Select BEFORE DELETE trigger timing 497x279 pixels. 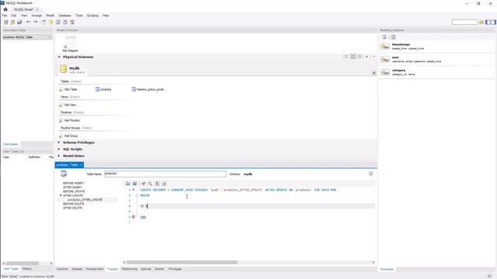(74, 204)
